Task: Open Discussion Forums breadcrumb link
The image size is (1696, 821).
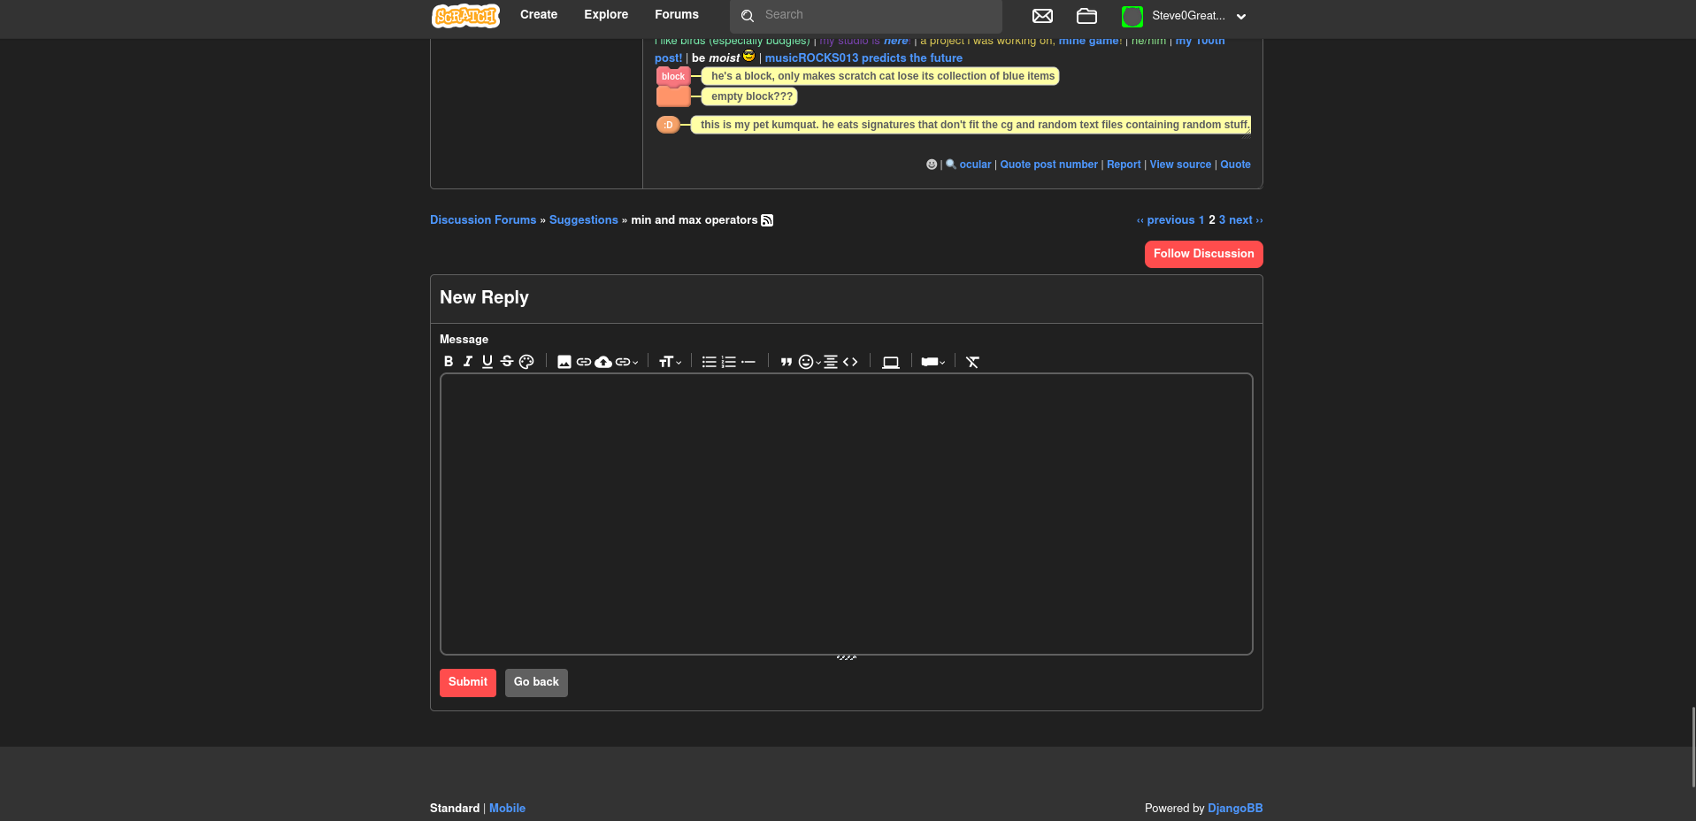Action: 483,220
